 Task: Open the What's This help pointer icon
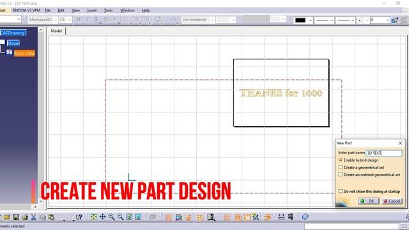(x=79, y=217)
